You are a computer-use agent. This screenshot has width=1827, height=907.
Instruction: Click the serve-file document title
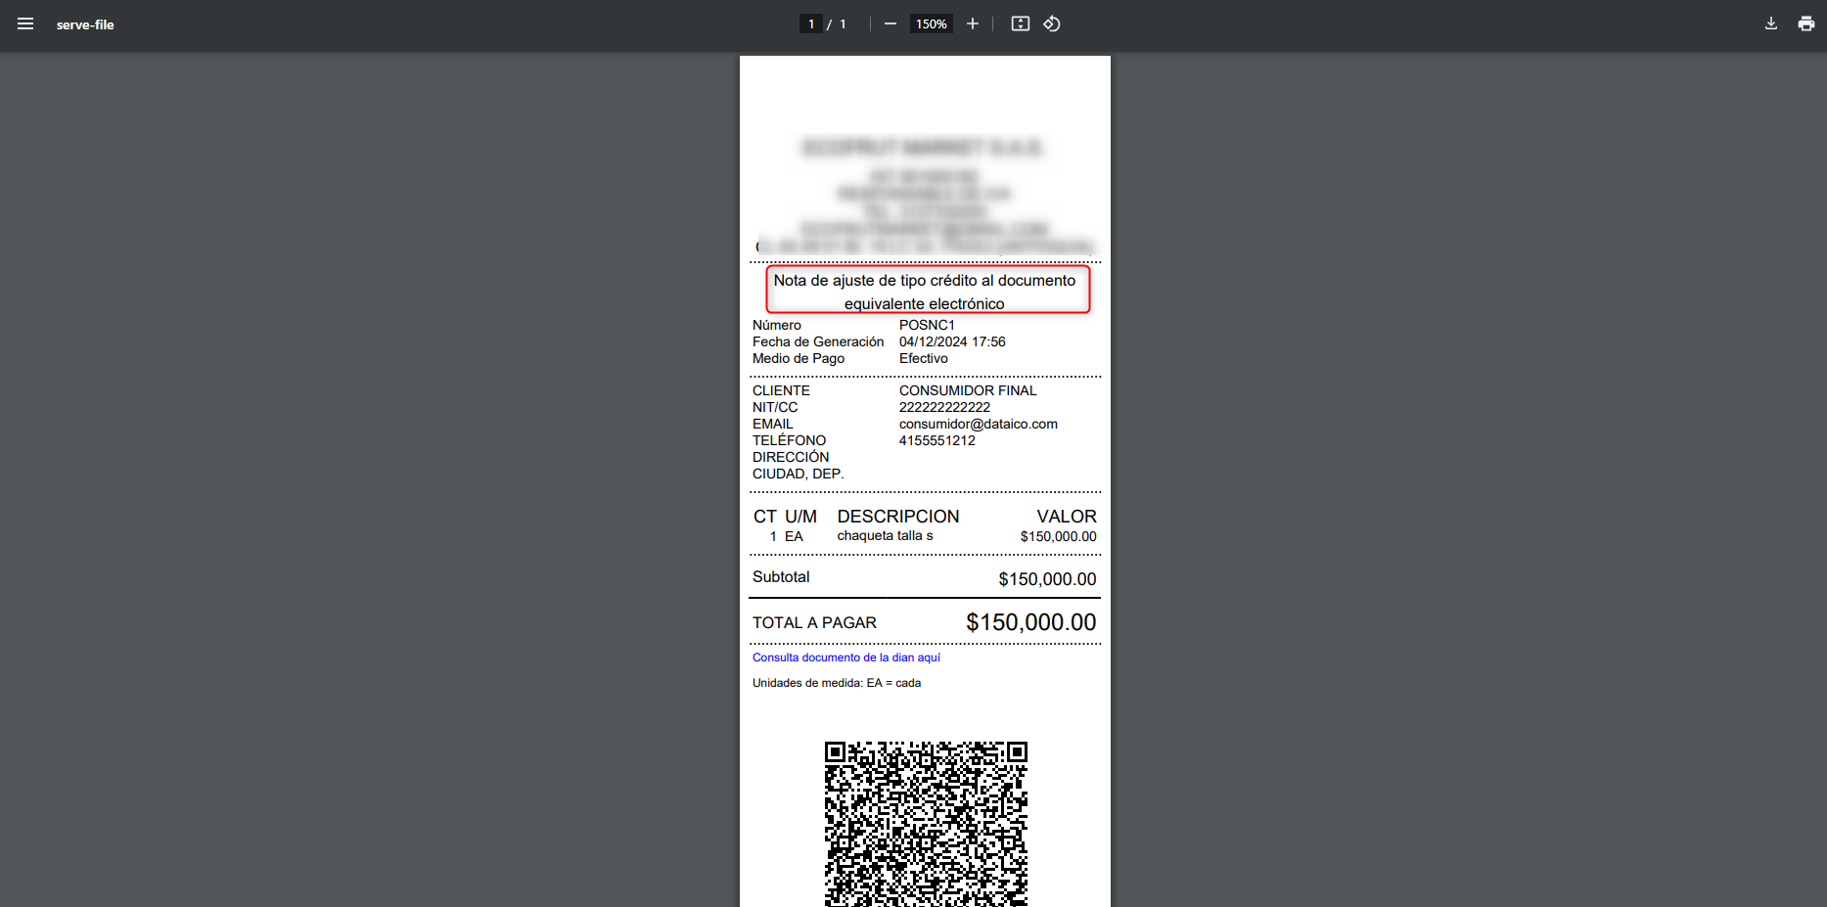(x=85, y=24)
